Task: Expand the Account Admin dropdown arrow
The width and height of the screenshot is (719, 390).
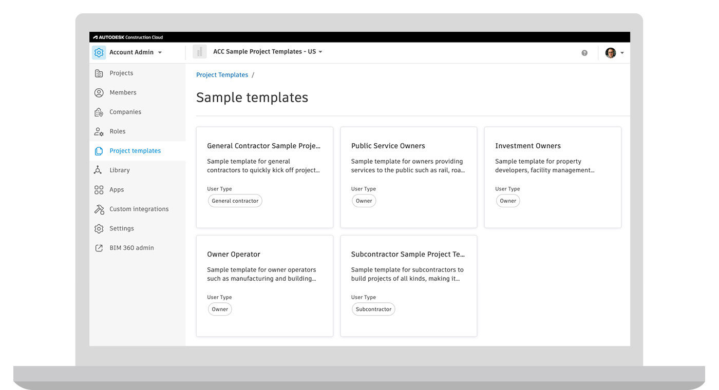Action: point(160,52)
